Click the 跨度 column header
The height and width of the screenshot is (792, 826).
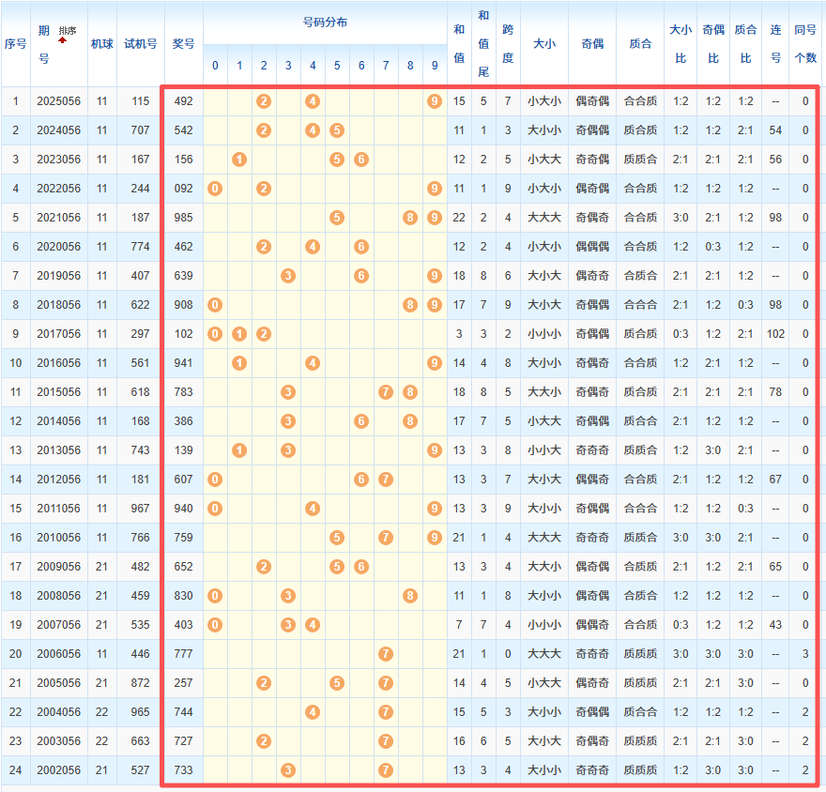508,44
